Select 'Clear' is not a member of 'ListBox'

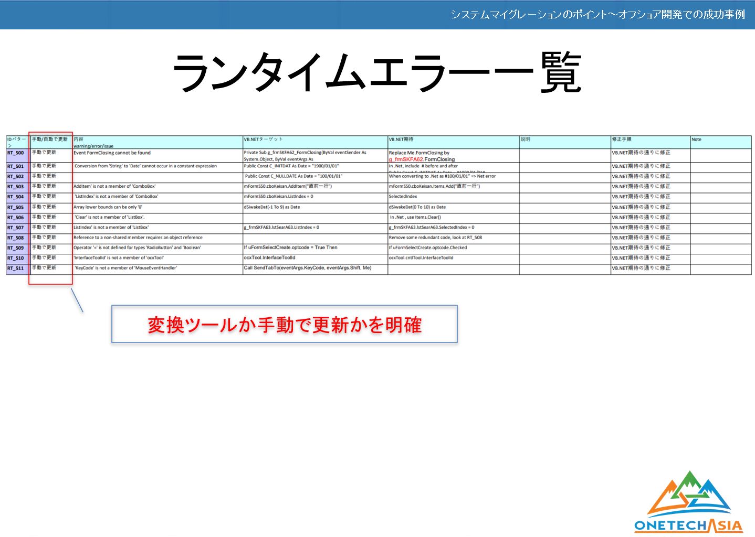pos(158,218)
